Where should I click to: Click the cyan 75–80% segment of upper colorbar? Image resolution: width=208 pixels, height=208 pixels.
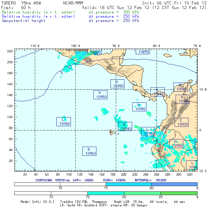pos(129,184)
